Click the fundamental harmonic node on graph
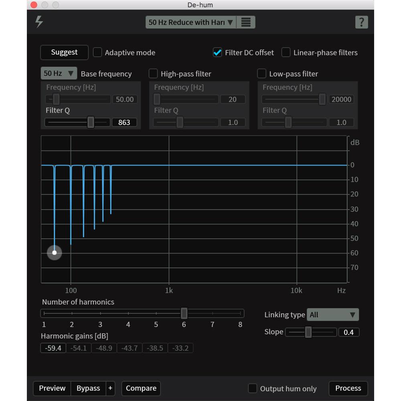This screenshot has height=401, width=401. (x=55, y=253)
